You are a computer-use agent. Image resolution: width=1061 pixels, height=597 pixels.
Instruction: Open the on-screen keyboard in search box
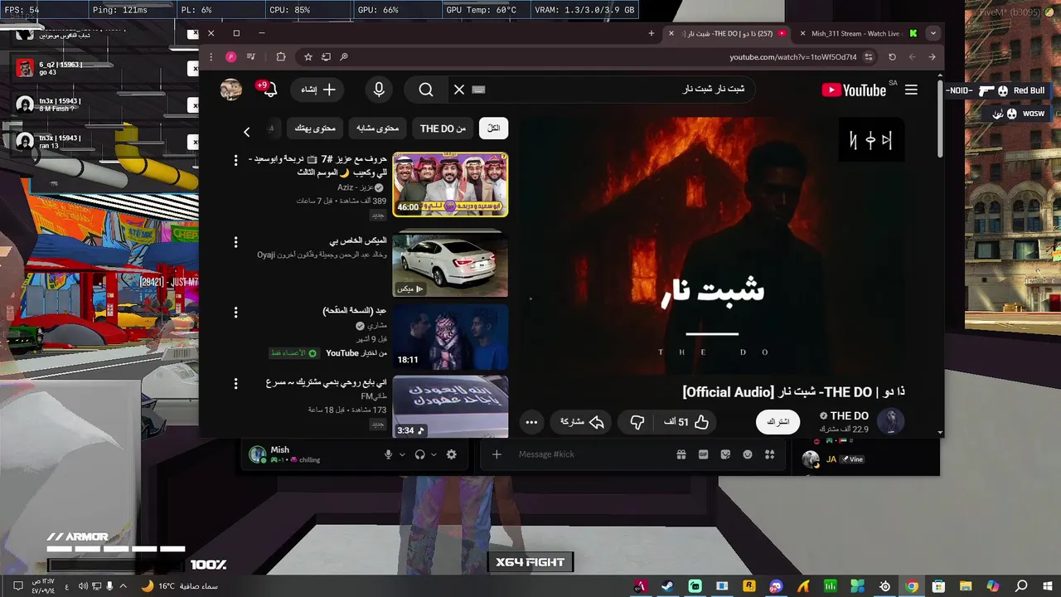[478, 90]
